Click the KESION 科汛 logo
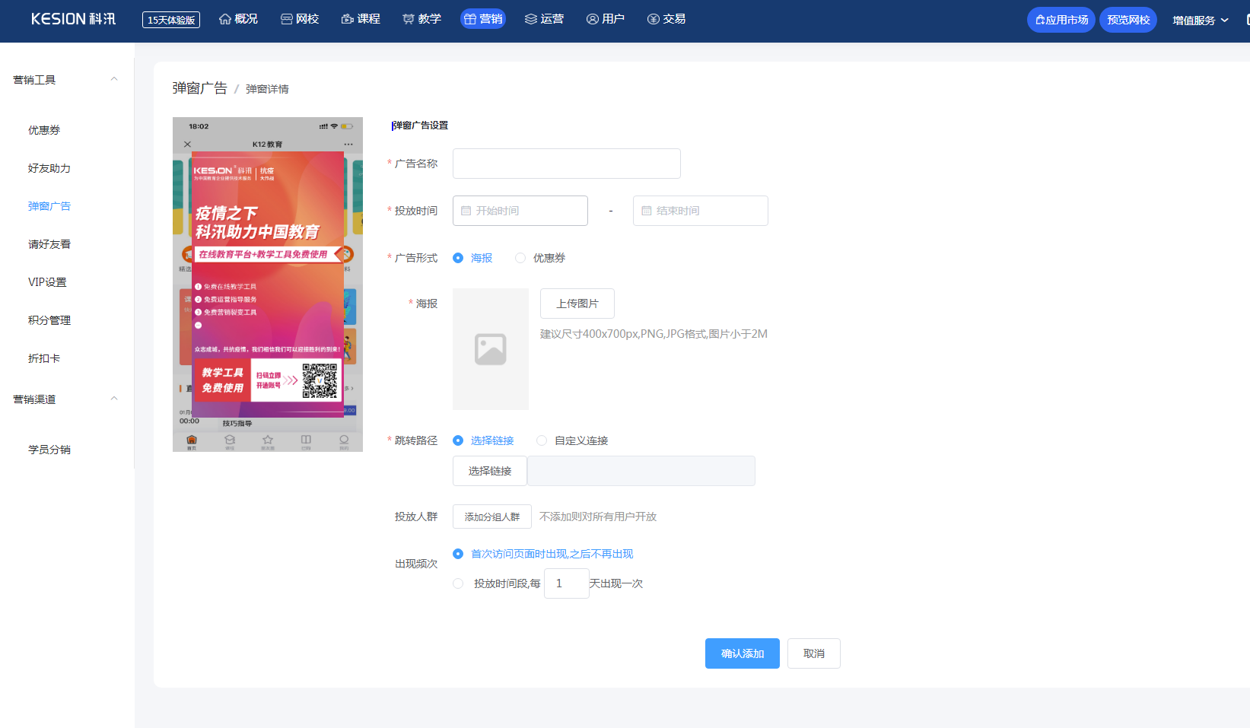 pos(73,19)
